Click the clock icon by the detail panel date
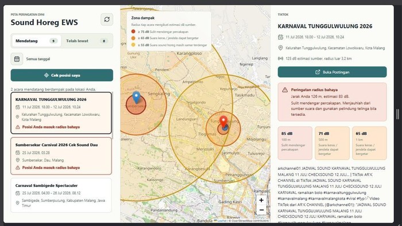The width and height of the screenshot is (402, 226). (280, 37)
